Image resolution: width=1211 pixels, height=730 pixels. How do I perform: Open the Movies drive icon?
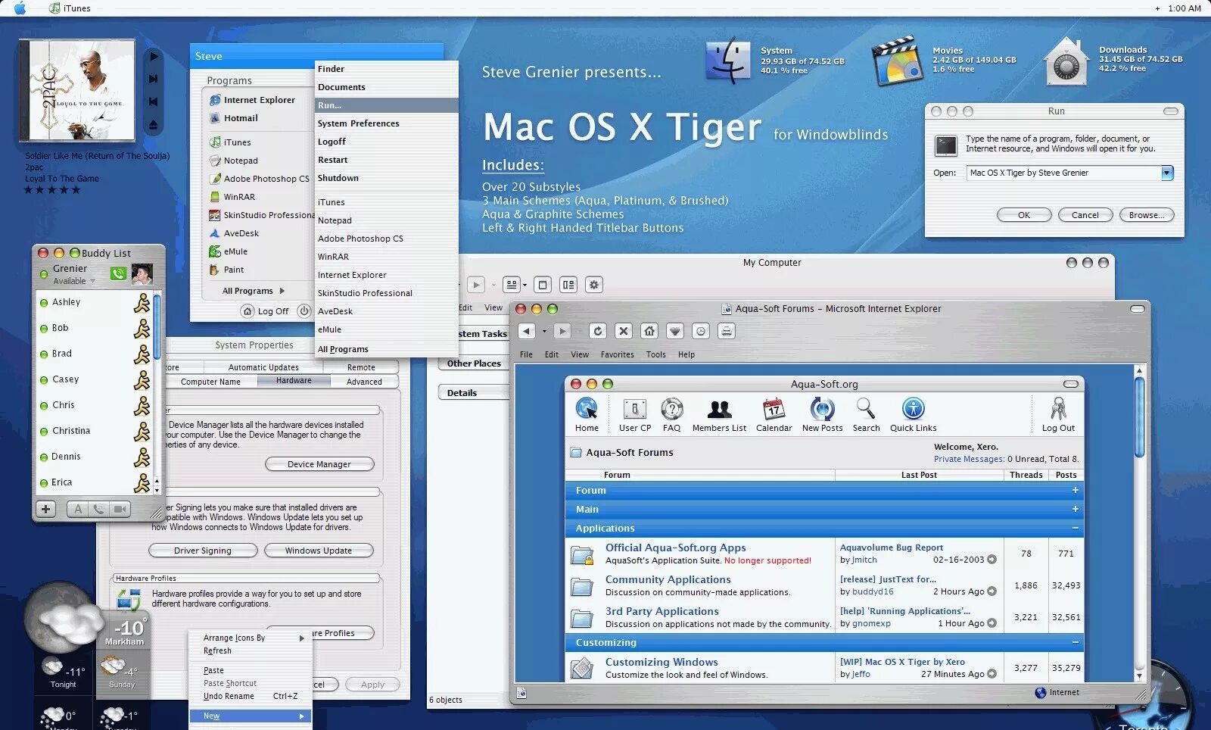tap(898, 61)
